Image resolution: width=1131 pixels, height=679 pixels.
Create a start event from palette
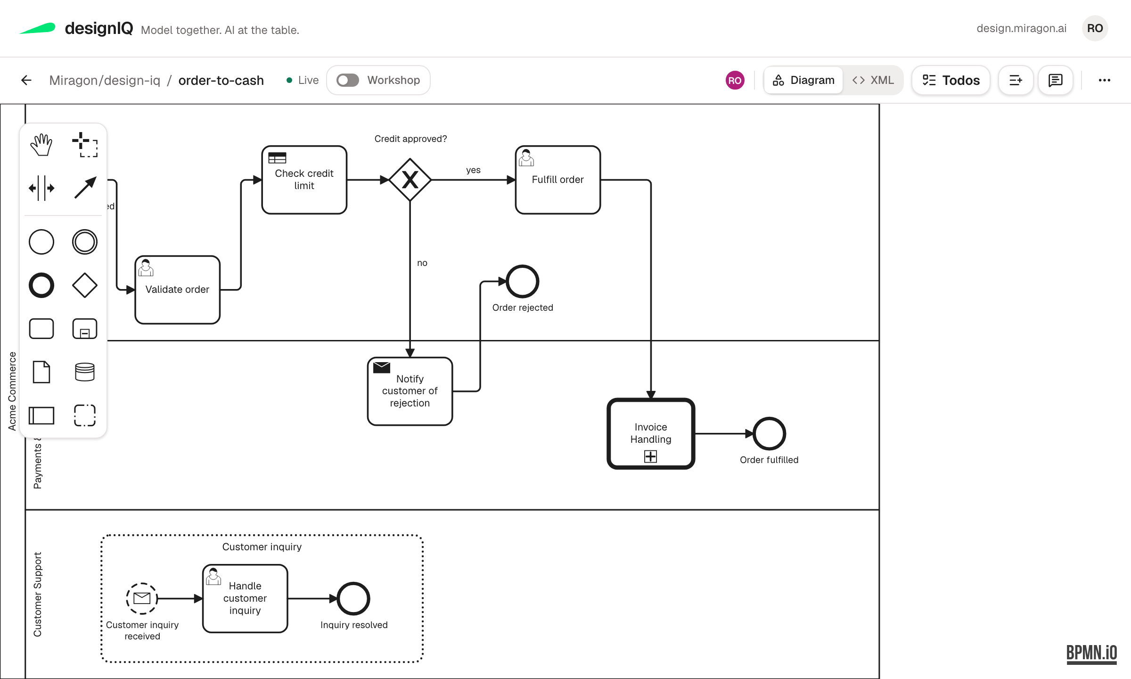tap(41, 242)
